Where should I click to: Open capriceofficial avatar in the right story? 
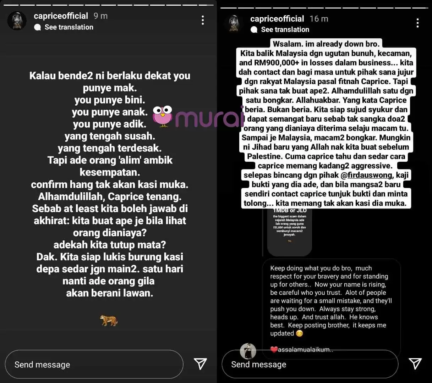[234, 24]
